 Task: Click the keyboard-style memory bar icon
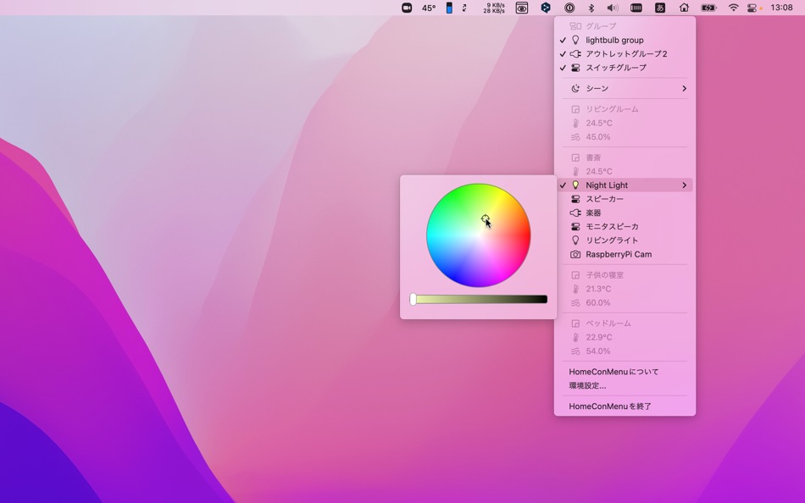[636, 8]
